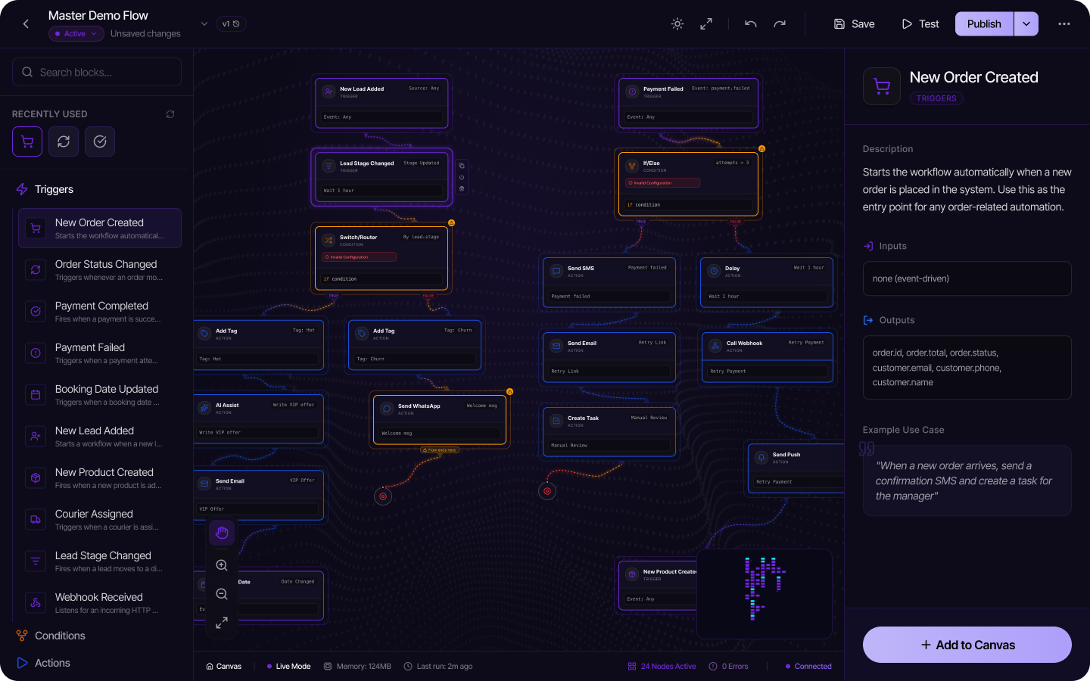The image size is (1090, 681).
Task: Expand the flow name chevron dropdown
Action: click(204, 24)
